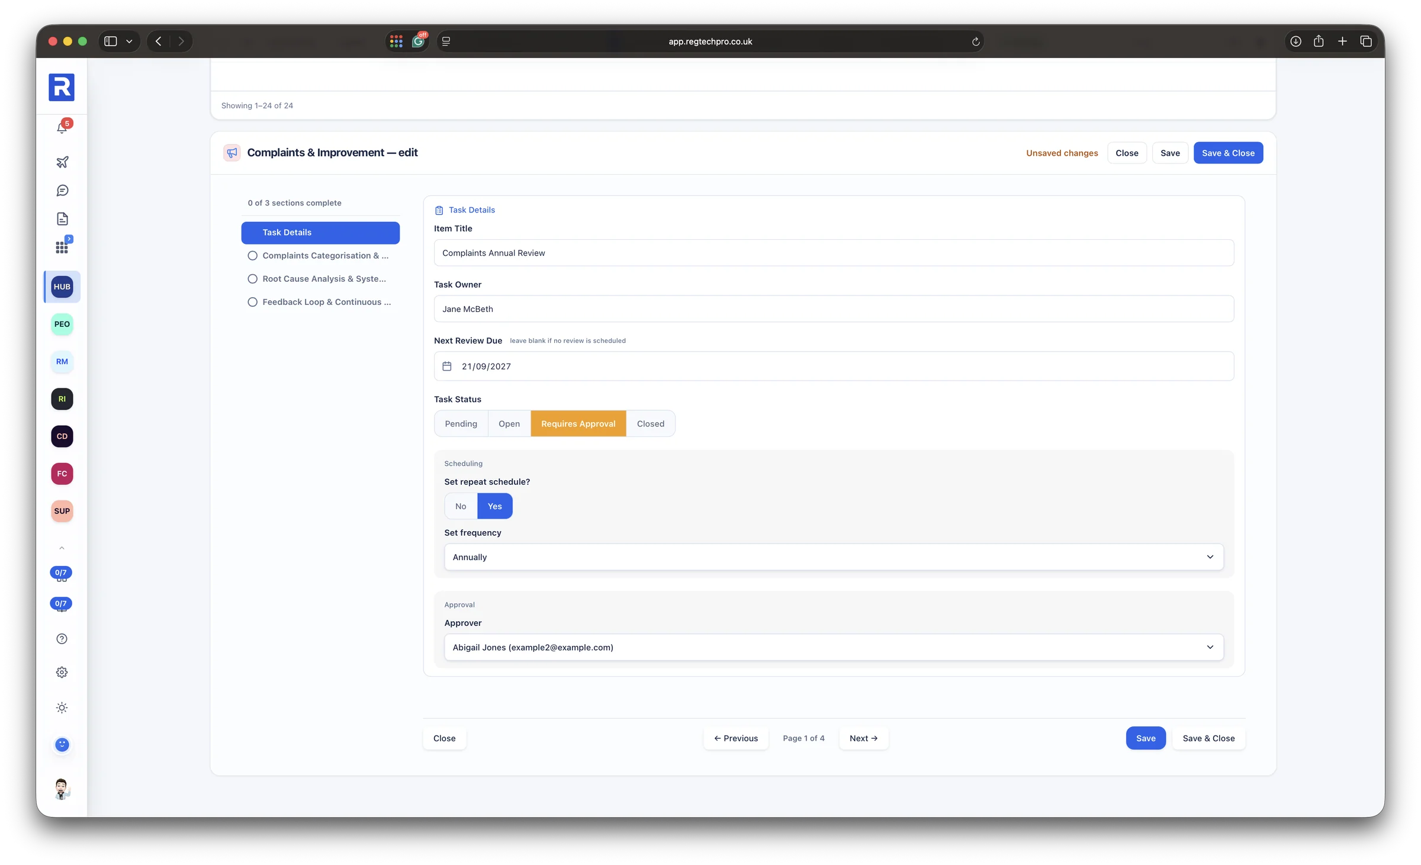The width and height of the screenshot is (1421, 865).
Task: Click the top Save & Close button
Action: pyautogui.click(x=1228, y=153)
